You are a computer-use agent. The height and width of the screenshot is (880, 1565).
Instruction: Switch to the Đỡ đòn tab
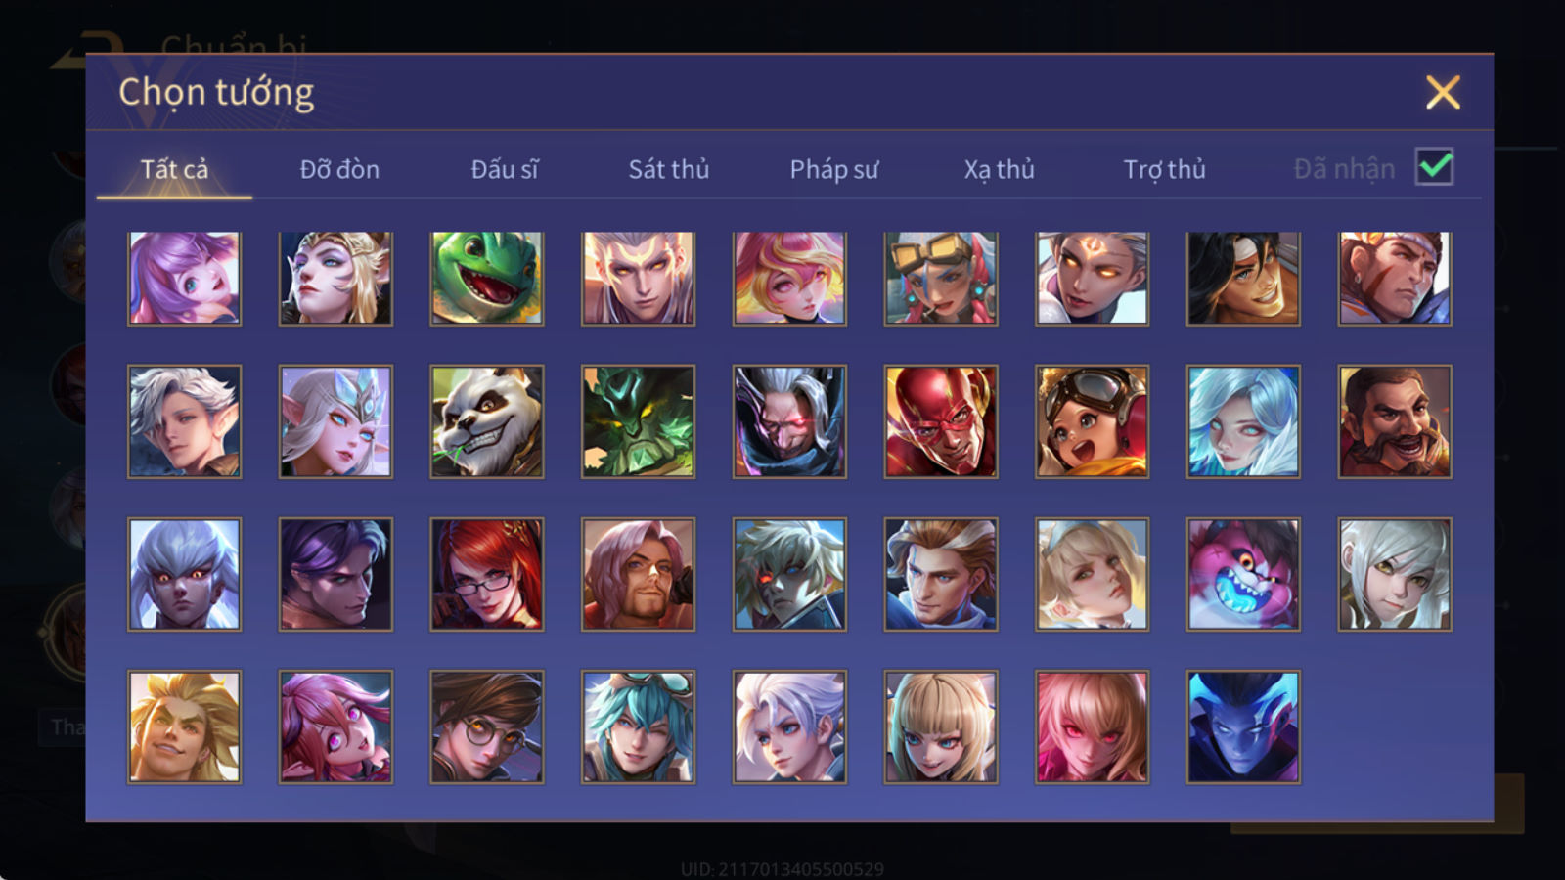pos(339,169)
